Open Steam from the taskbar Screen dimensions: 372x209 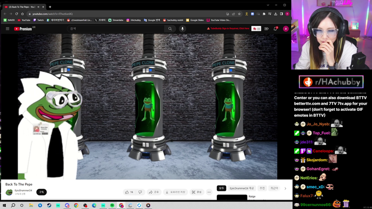coord(49,205)
